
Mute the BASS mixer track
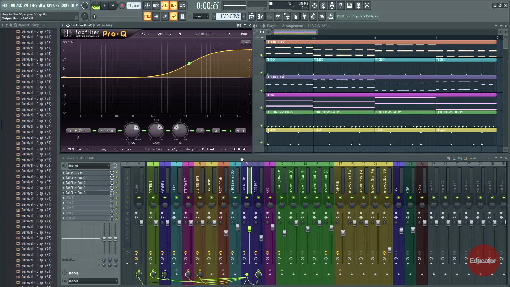pos(398,197)
